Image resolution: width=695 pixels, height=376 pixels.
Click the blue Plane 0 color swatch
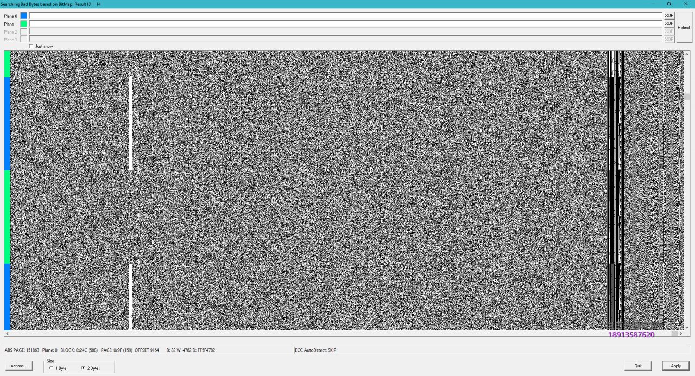coord(23,16)
